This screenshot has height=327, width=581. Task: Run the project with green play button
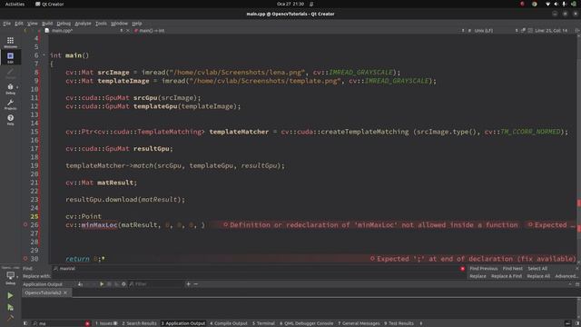[10, 295]
